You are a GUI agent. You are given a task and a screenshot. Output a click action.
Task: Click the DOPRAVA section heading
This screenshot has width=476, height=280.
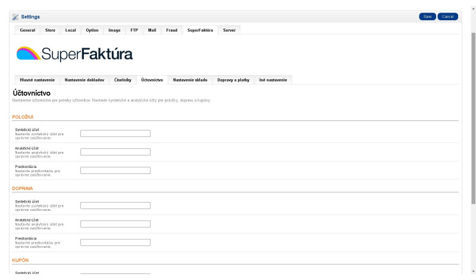click(x=23, y=188)
